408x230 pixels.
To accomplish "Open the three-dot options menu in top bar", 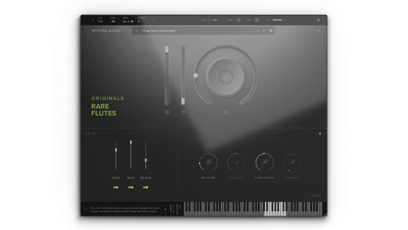I will [311, 20].
